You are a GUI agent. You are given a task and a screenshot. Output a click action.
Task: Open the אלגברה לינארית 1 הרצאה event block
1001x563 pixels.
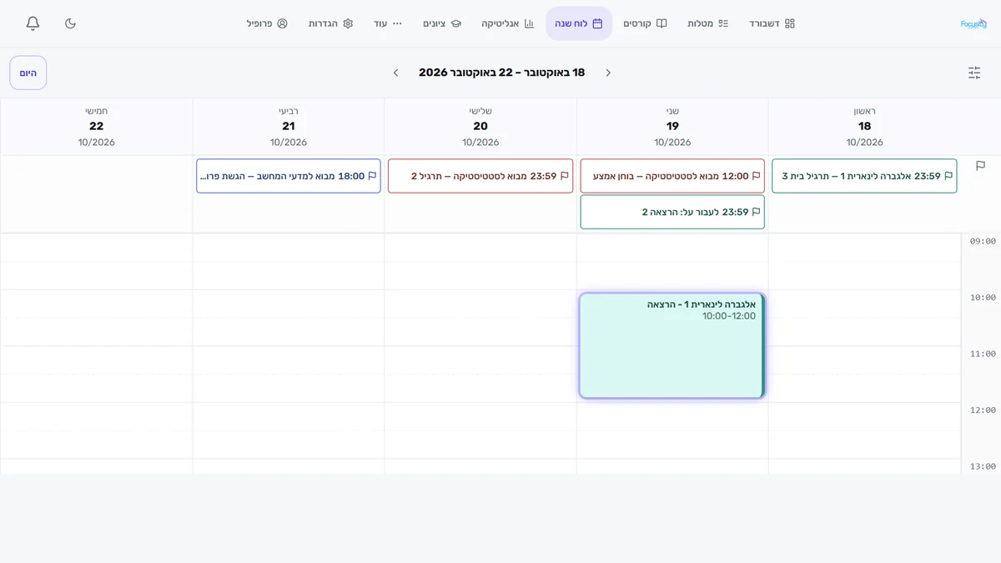point(672,345)
